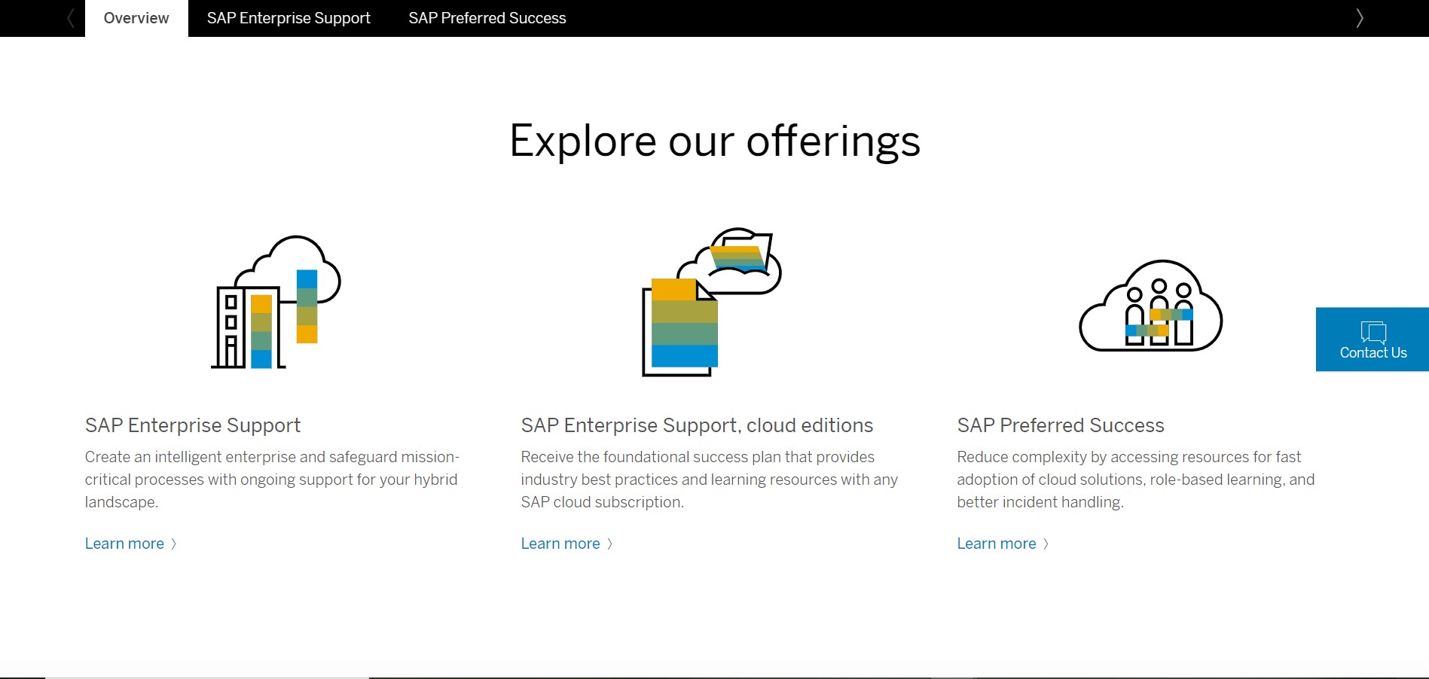Click Learn more under SAP Preferred Success
The width and height of the screenshot is (1429, 679).
pyautogui.click(x=1003, y=544)
